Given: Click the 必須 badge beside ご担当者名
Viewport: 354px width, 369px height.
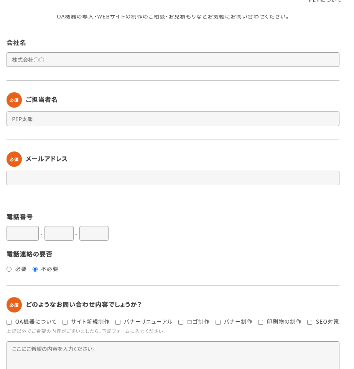Looking at the screenshot, I should click(x=14, y=100).
